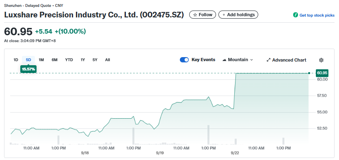Open the Advanced Chart view
339x160 pixels.
point(286,60)
